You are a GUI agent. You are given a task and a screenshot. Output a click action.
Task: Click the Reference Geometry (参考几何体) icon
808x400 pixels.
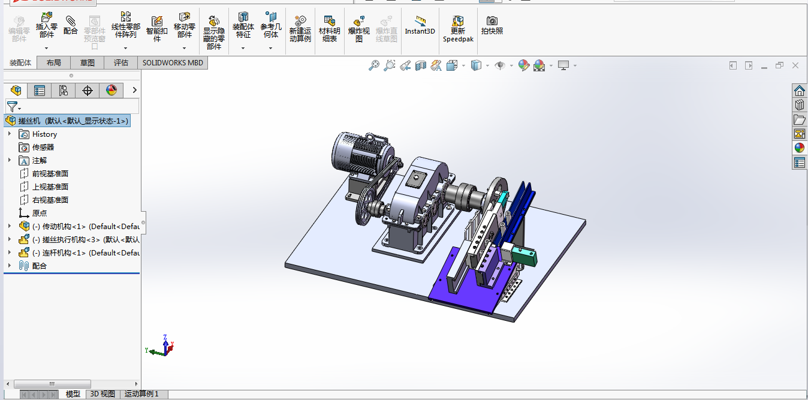[x=271, y=25]
